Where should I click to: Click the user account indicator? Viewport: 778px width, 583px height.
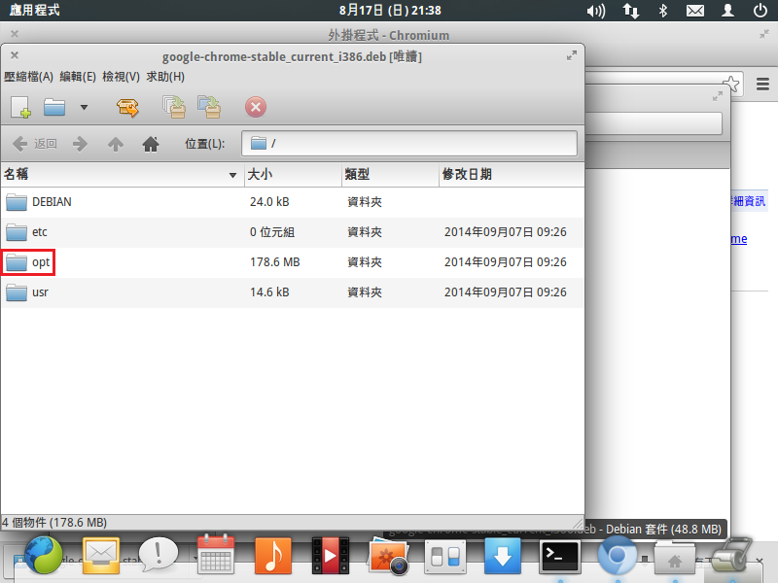[727, 11]
